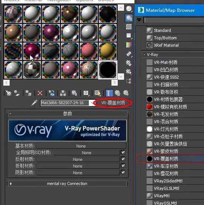Click Put to Library icon

click(74, 93)
